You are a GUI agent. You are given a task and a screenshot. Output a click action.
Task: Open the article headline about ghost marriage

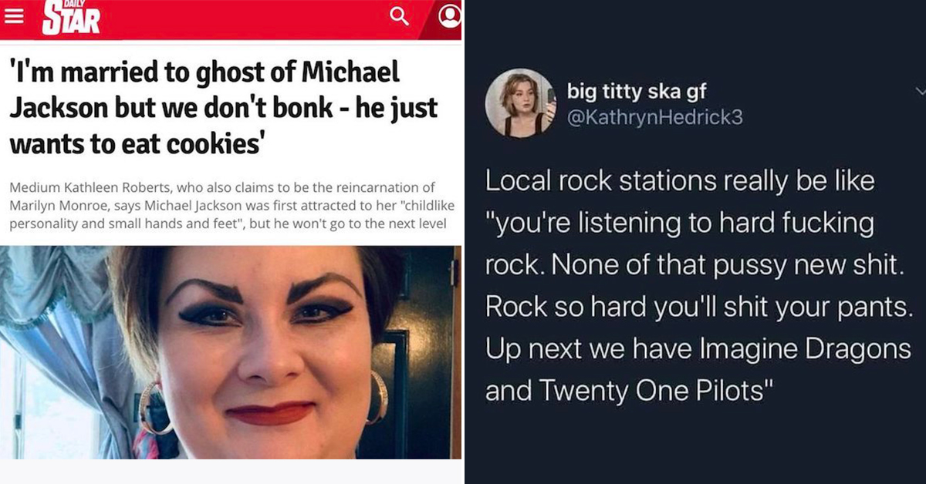224,107
